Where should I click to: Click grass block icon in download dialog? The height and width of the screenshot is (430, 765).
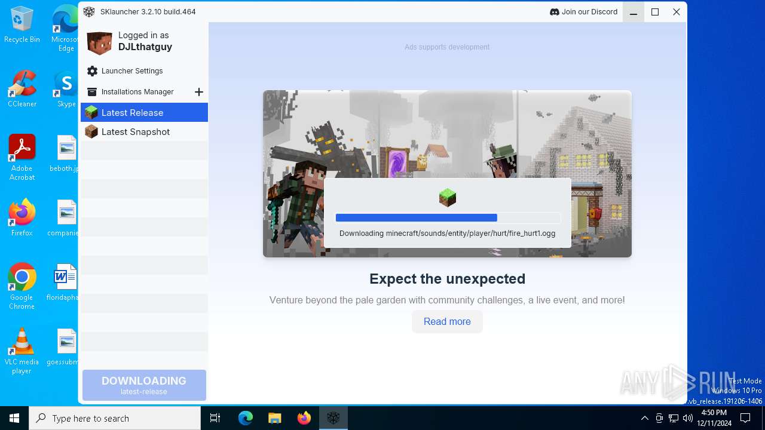[x=448, y=197]
